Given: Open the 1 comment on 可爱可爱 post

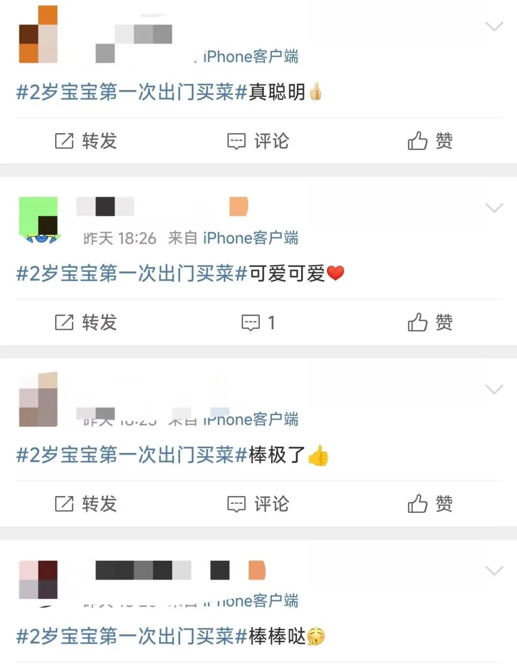Looking at the screenshot, I should coord(258,322).
